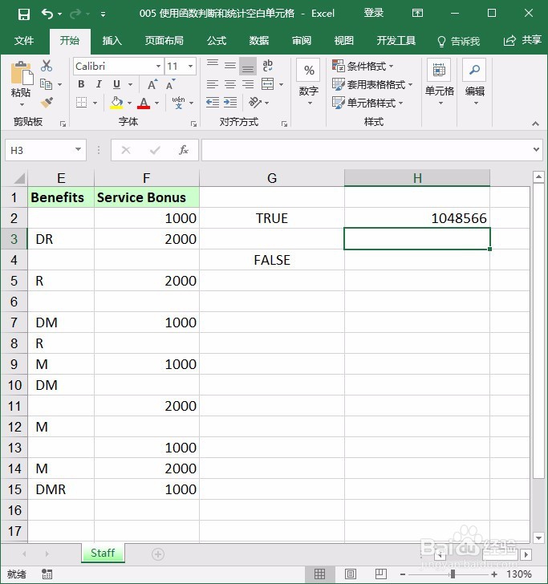Click the Insert Function fx icon
This screenshot has width=548, height=584.
click(x=183, y=150)
